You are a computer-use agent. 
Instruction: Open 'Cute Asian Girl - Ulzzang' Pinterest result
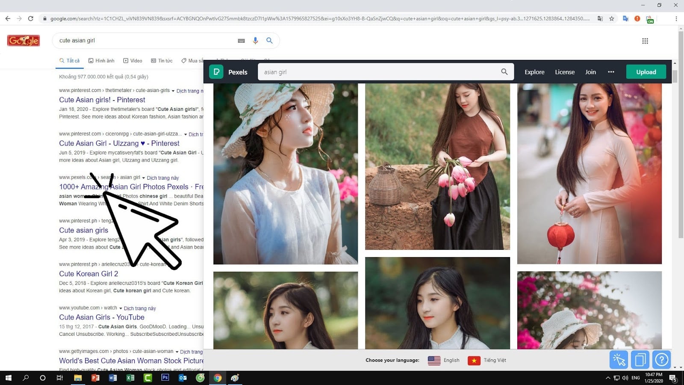click(119, 143)
